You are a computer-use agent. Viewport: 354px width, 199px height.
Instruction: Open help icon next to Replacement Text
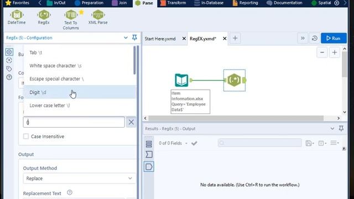click(70, 192)
